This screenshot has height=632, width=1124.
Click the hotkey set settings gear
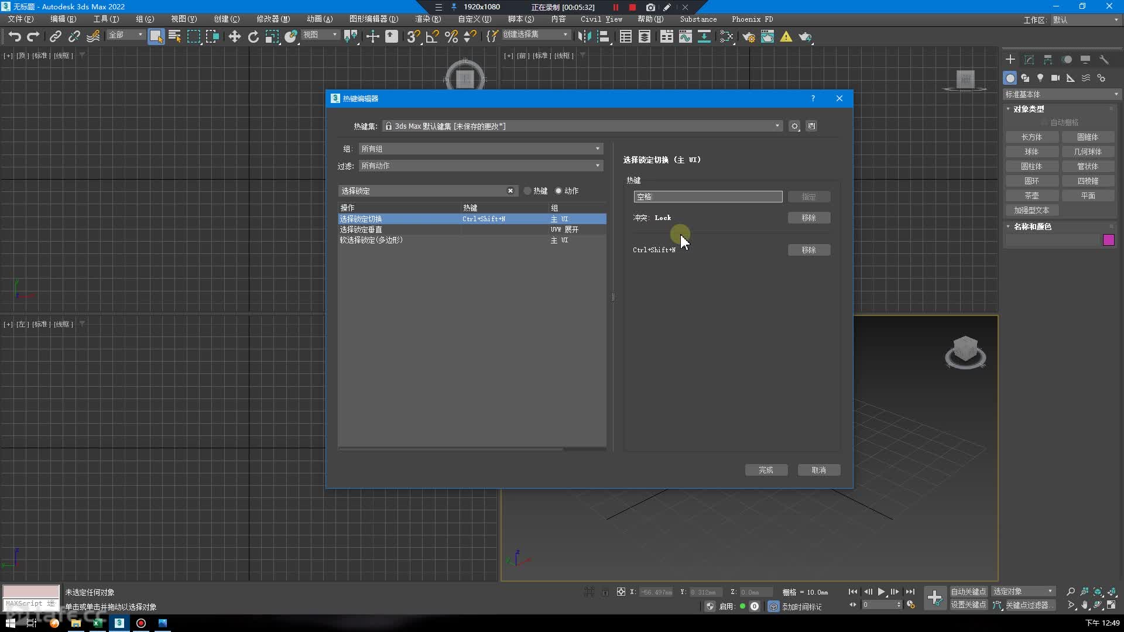(794, 126)
